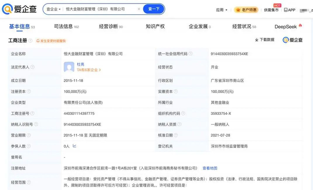This screenshot has width=313, height=190.
Task: Open the 查看地图 map link
Action: coord(210,168)
